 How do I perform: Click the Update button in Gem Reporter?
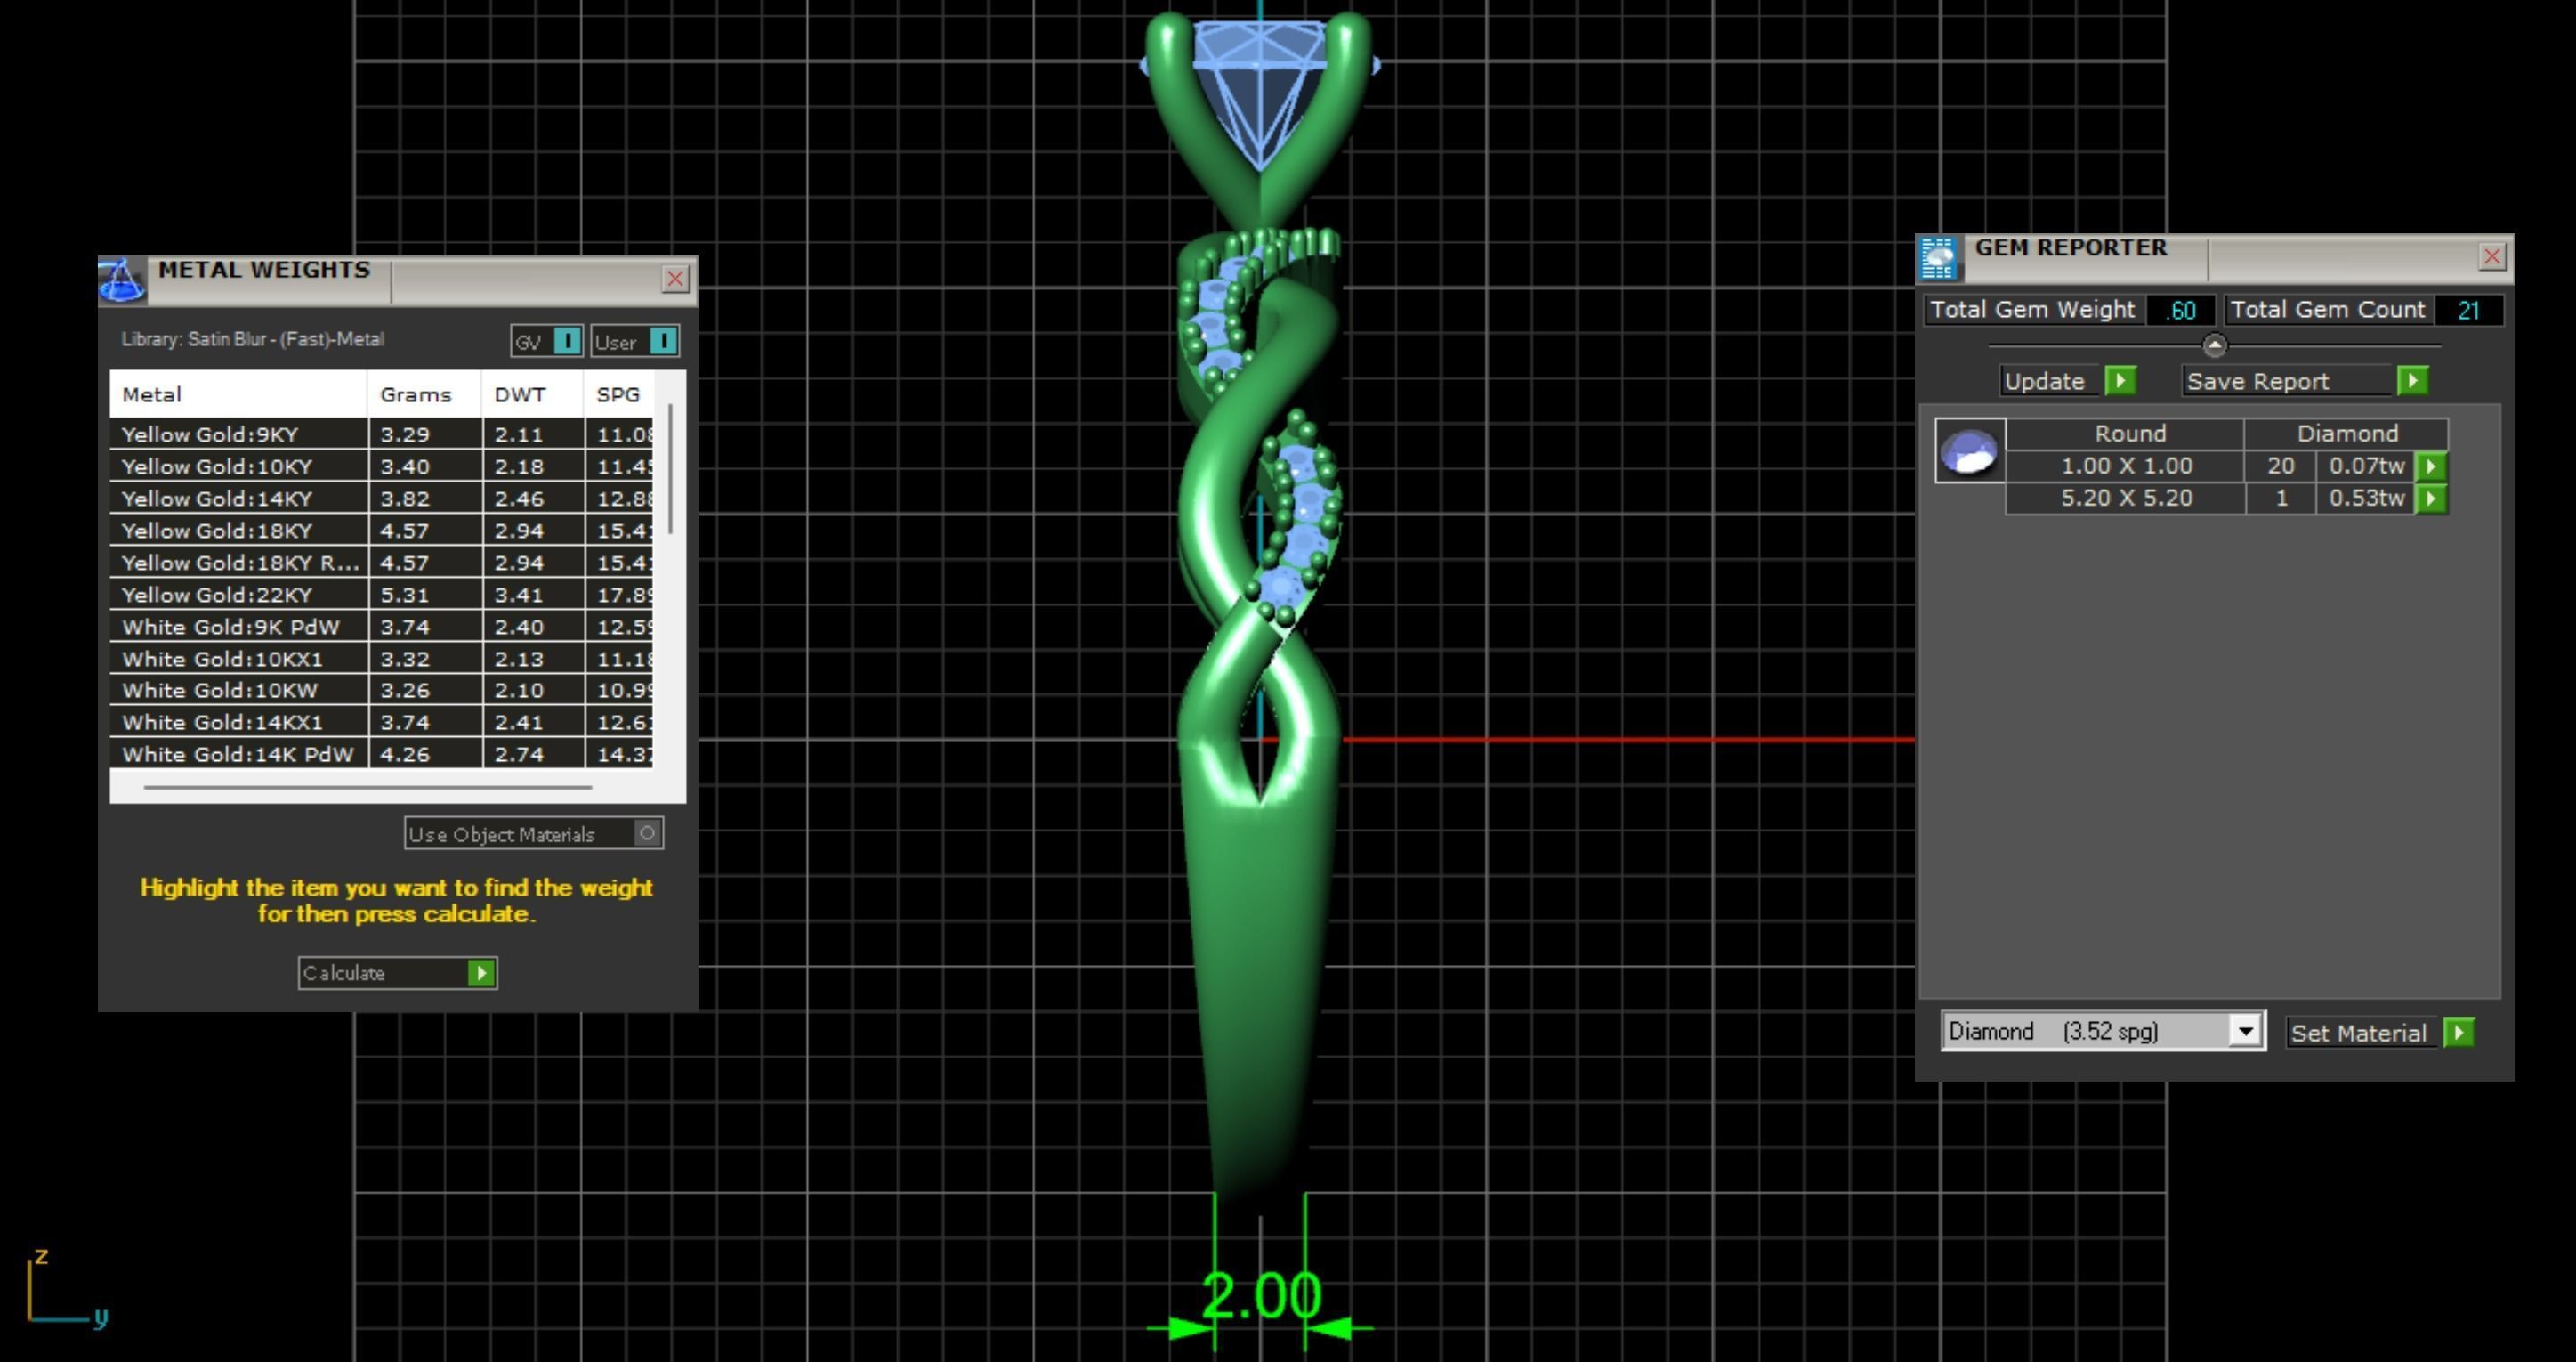click(2068, 381)
